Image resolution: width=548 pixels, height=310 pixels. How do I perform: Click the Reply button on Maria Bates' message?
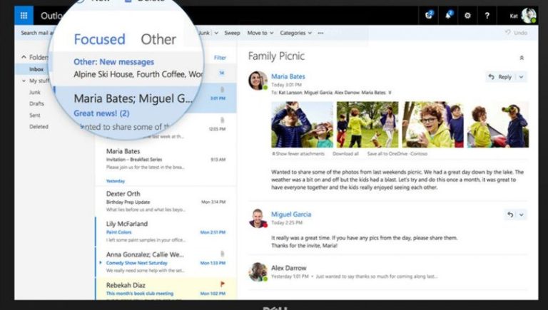click(x=499, y=77)
